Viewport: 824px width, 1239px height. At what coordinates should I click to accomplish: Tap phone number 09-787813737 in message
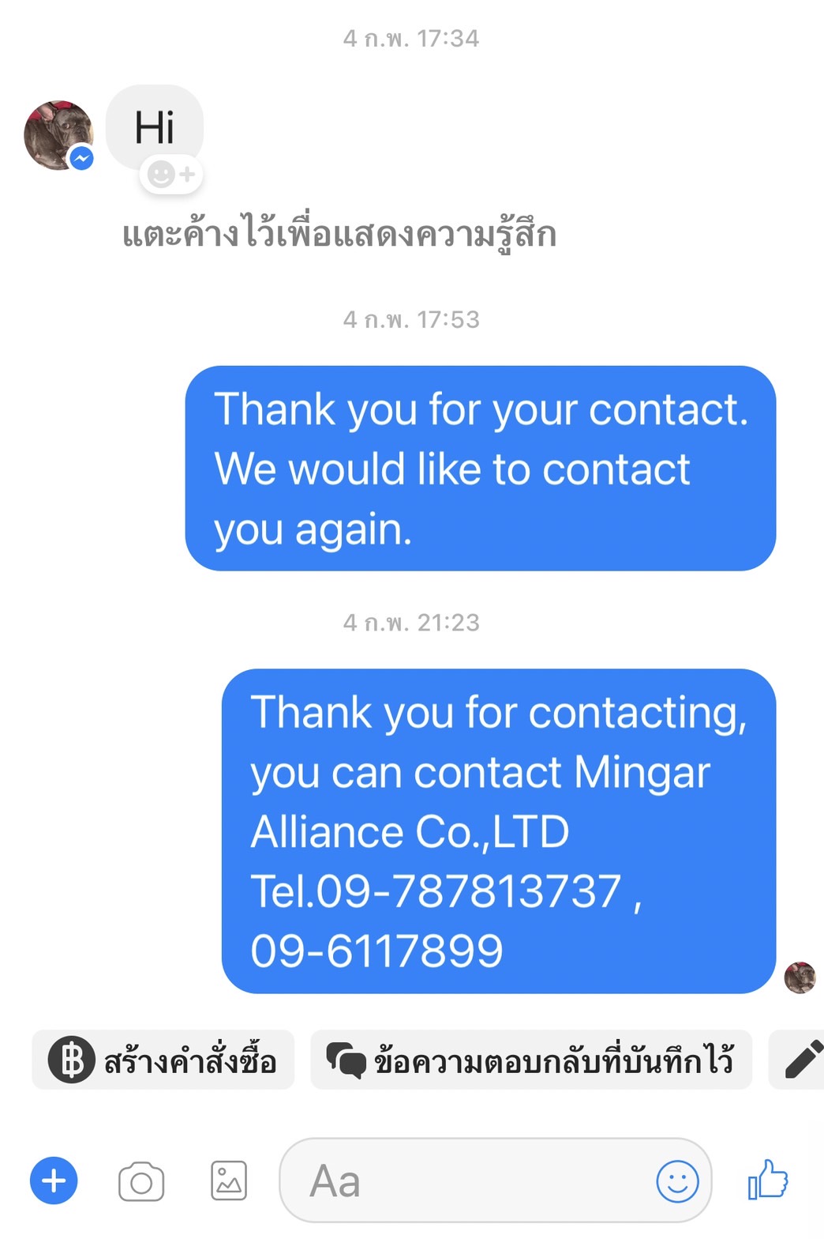coord(469,891)
